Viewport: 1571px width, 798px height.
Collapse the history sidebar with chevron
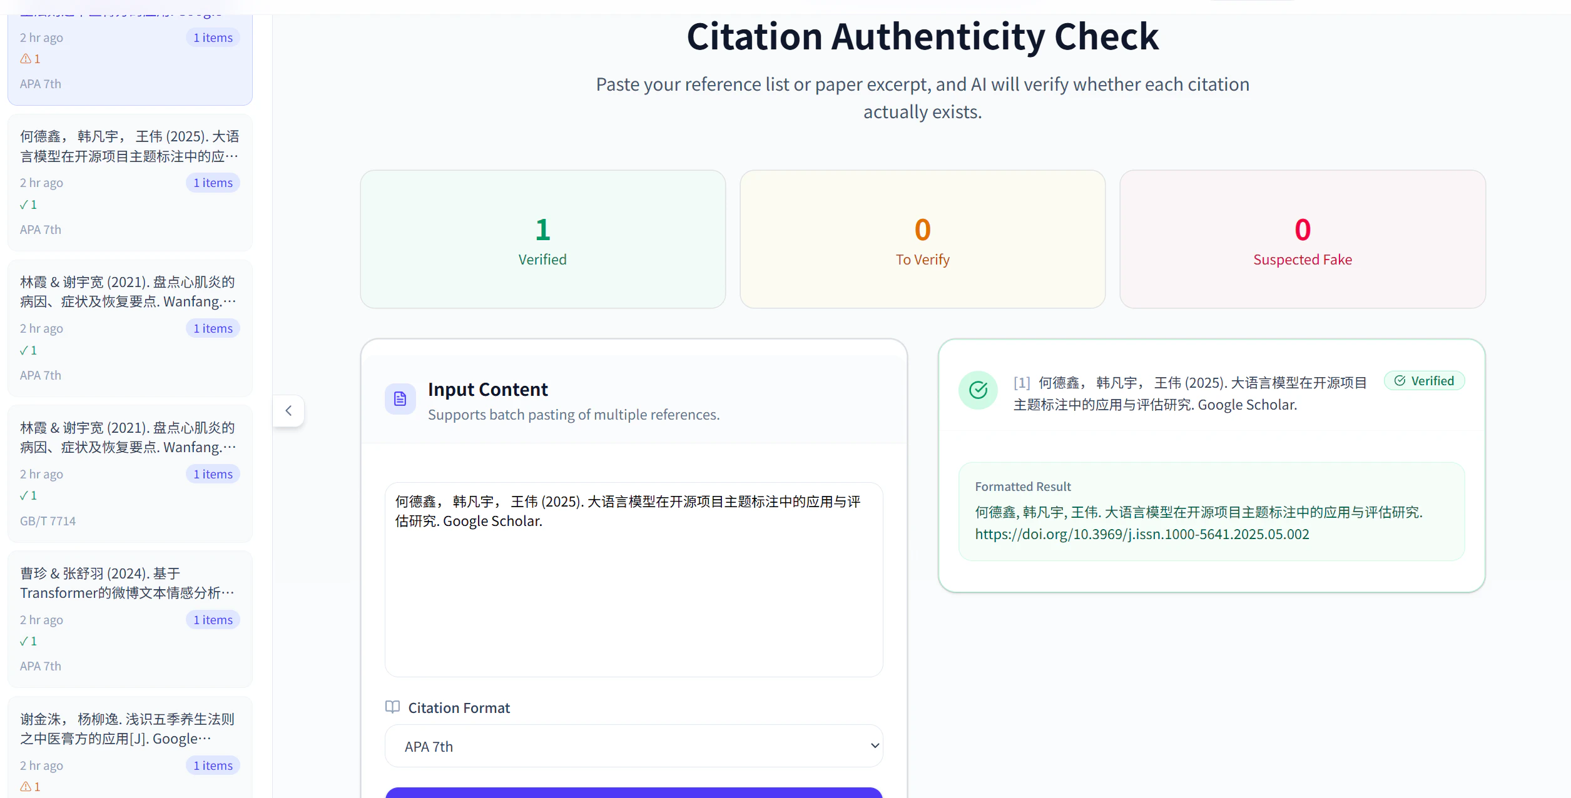288,411
